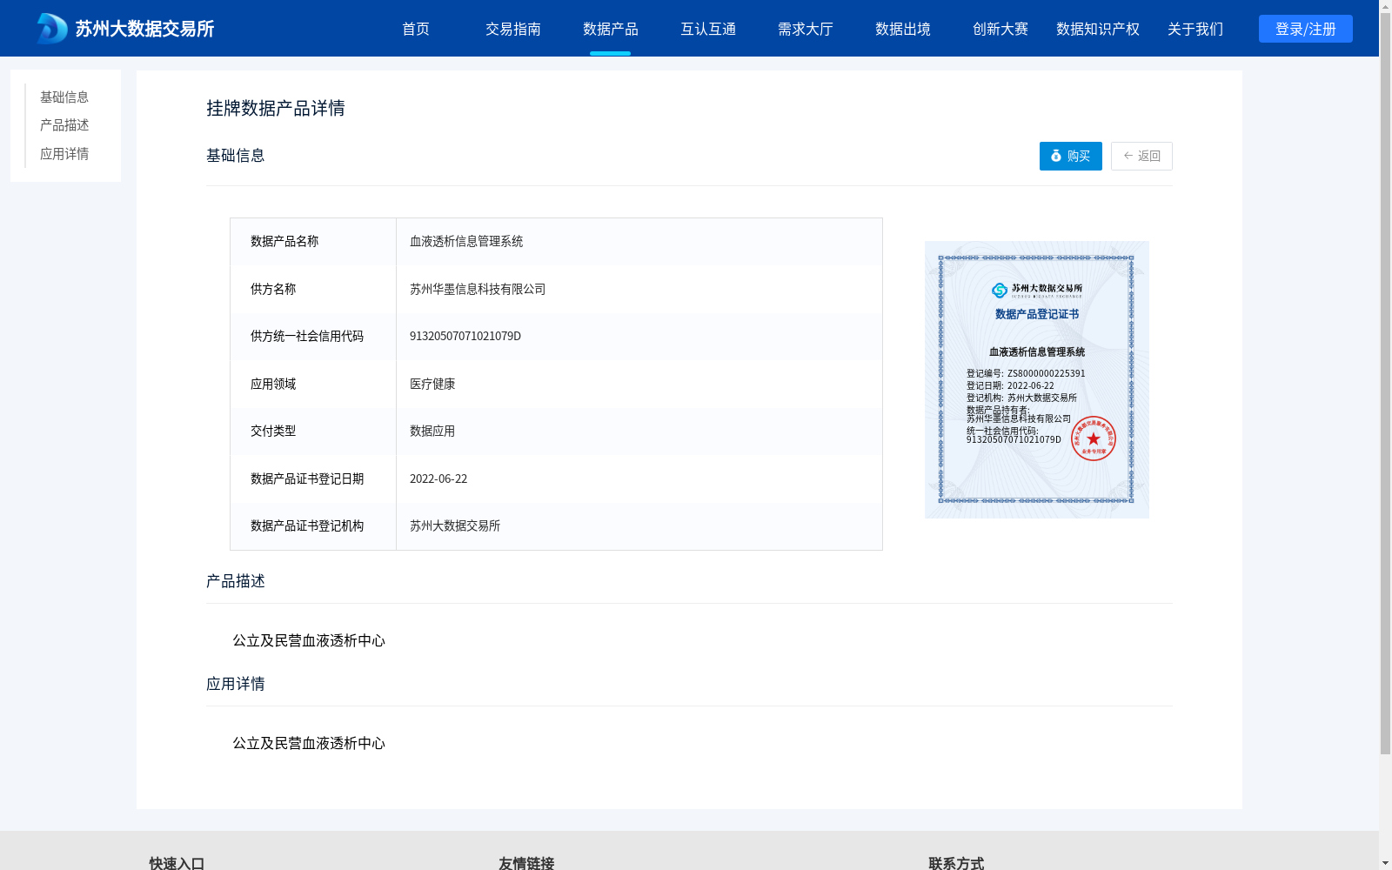Click the 数据产品证书登记日期 label cell

[313, 478]
